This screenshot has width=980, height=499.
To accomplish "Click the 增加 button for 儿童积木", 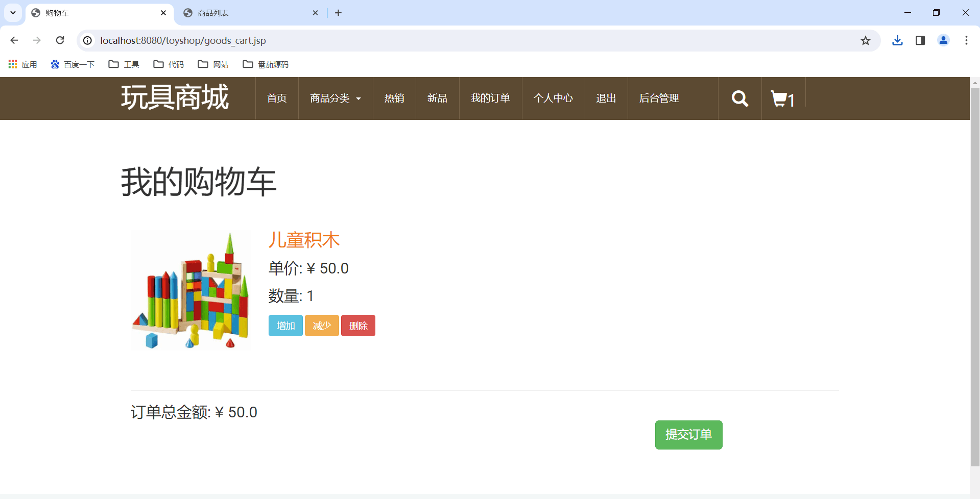I will pos(285,326).
